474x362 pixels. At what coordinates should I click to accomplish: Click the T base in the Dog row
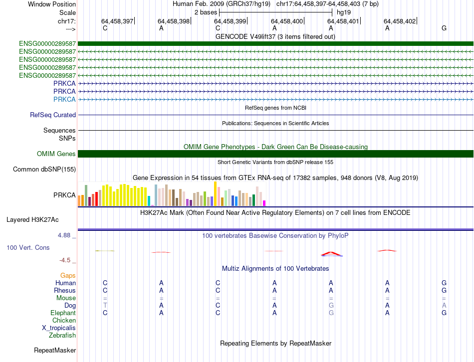(105, 306)
